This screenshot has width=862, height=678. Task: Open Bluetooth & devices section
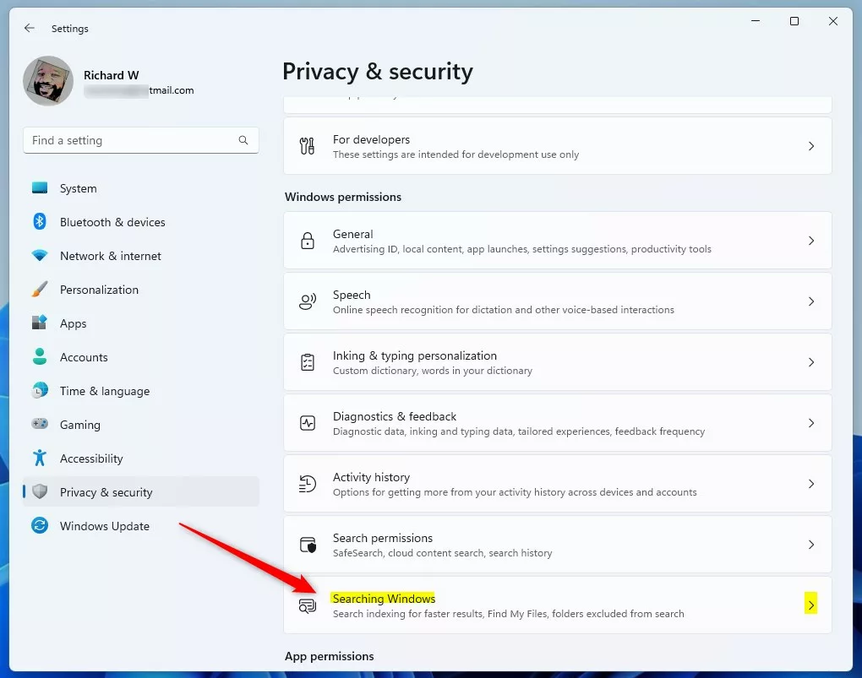point(141,222)
